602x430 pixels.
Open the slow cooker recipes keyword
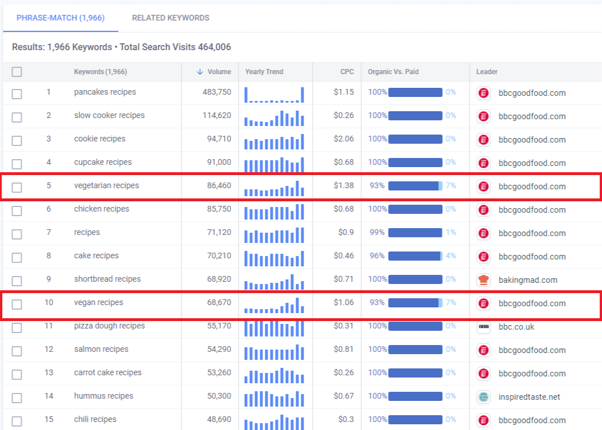coord(109,115)
